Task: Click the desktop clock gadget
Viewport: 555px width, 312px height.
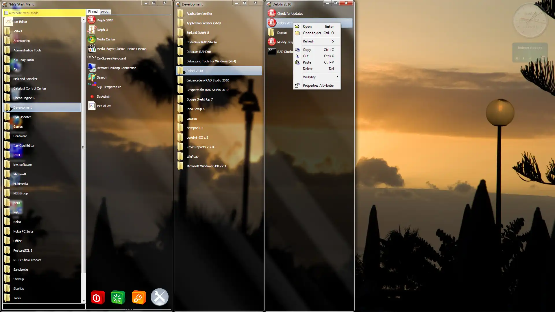Action: pyautogui.click(x=530, y=21)
